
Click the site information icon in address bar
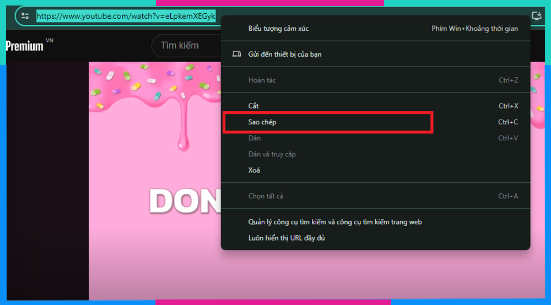[x=25, y=16]
